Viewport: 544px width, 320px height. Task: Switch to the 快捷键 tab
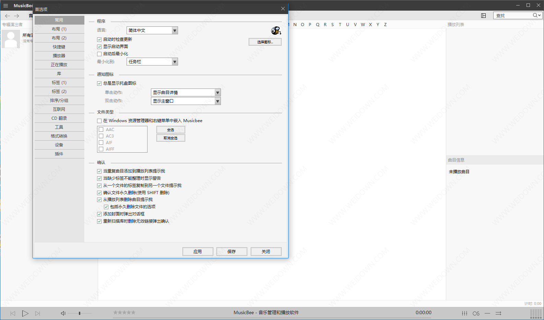coord(59,47)
